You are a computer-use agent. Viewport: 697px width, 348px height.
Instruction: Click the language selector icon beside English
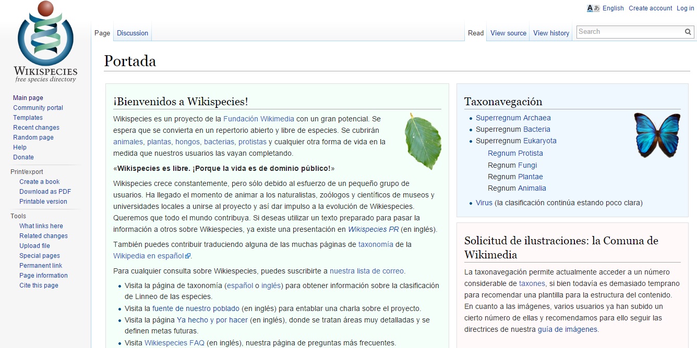[593, 8]
